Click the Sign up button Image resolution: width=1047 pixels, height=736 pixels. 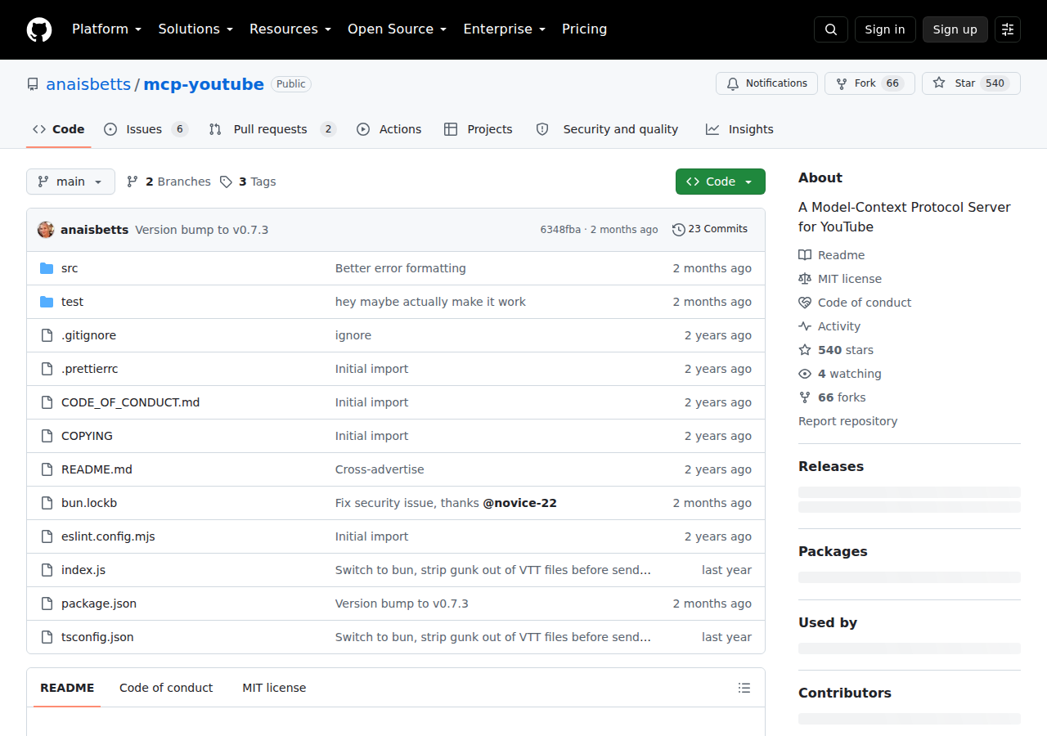[x=955, y=29]
